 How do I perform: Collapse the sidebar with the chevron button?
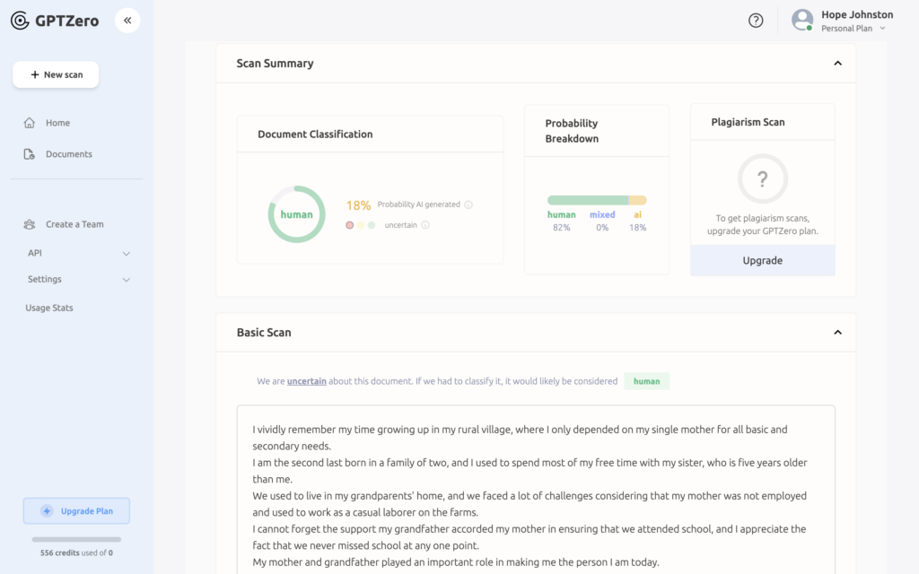pyautogui.click(x=127, y=20)
